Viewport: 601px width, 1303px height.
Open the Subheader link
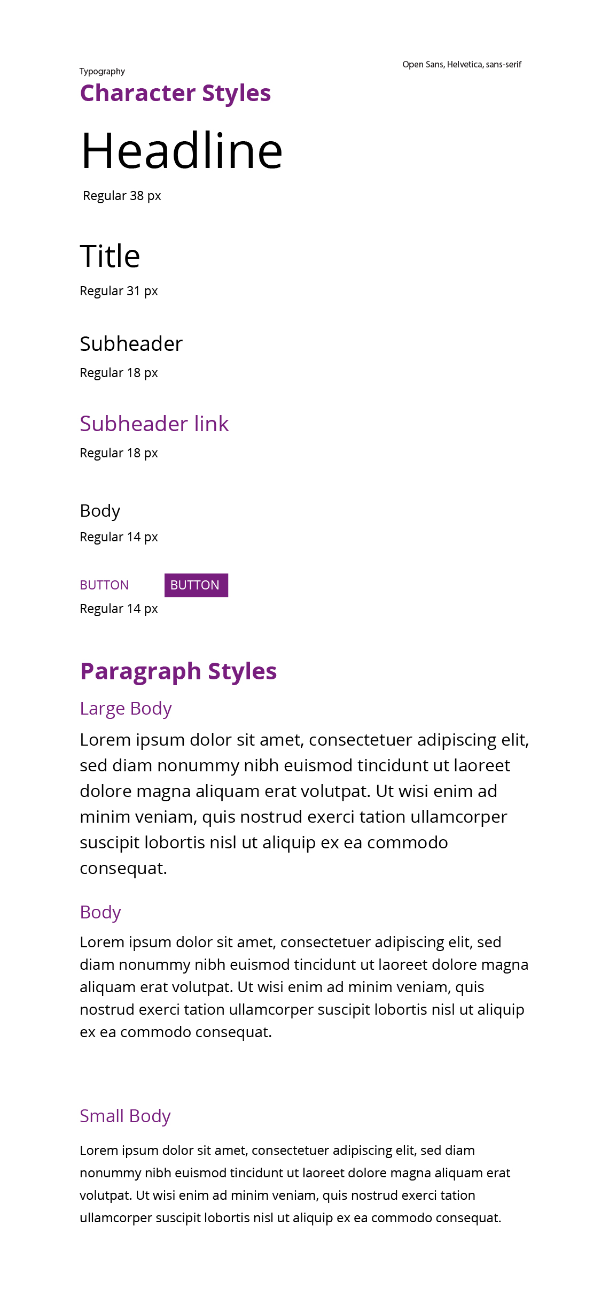pyautogui.click(x=154, y=424)
